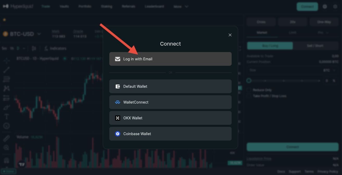This screenshot has height=175, width=342.
Task: Open language globe icon in header
Action: (x=325, y=6)
